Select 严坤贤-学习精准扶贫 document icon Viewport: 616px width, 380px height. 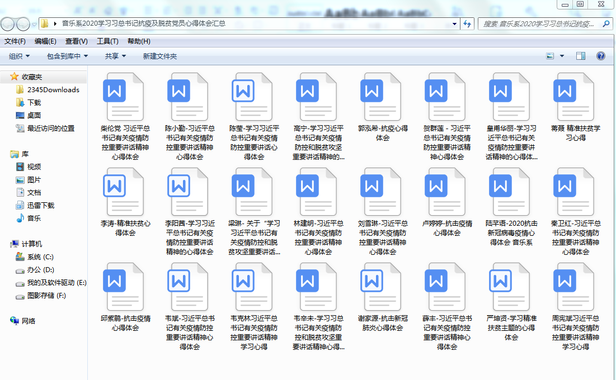(510, 287)
